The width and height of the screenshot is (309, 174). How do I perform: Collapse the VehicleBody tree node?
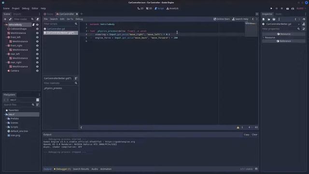[x=4, y=25]
